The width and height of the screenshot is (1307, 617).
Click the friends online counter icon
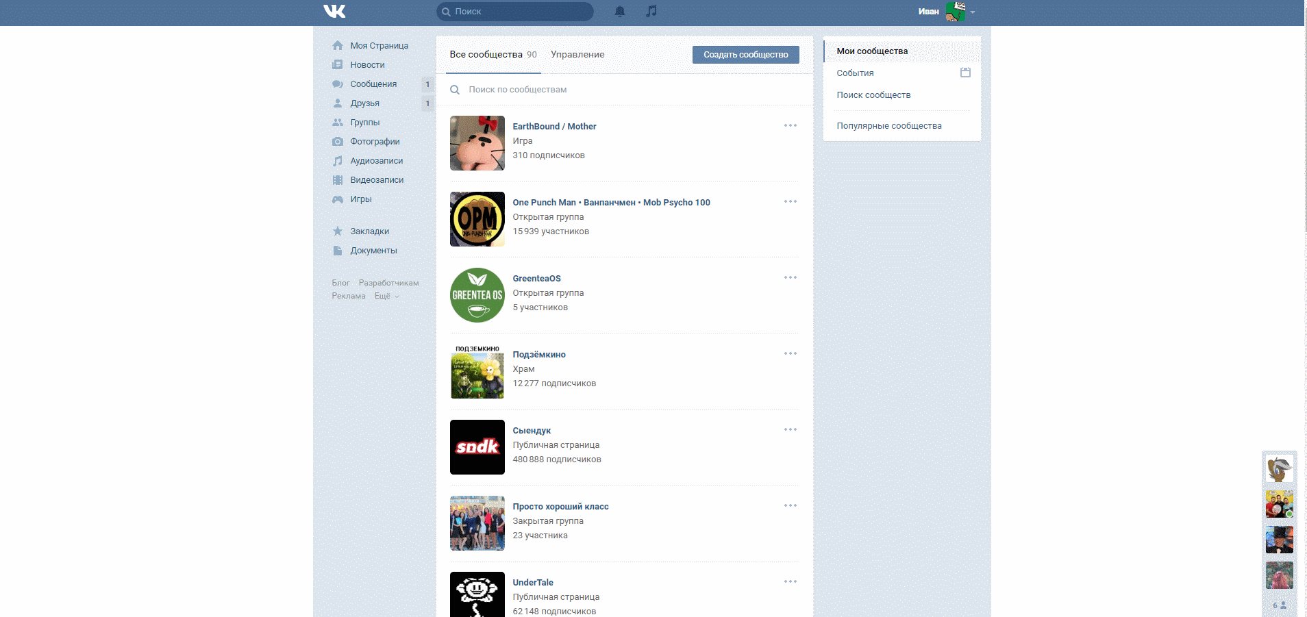[1280, 605]
